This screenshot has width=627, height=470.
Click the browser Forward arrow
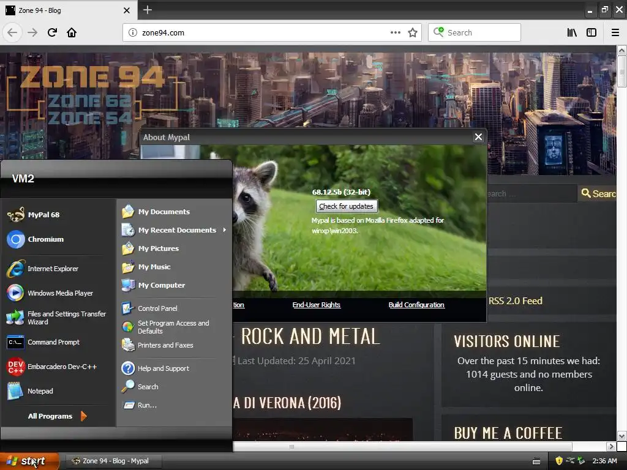click(x=32, y=33)
